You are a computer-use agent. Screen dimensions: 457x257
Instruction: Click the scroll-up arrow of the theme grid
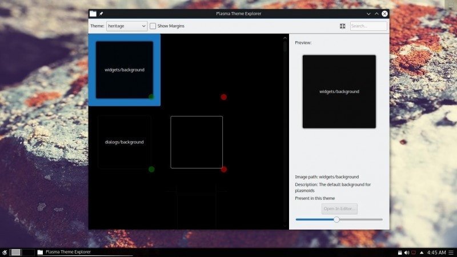pyautogui.click(x=284, y=38)
